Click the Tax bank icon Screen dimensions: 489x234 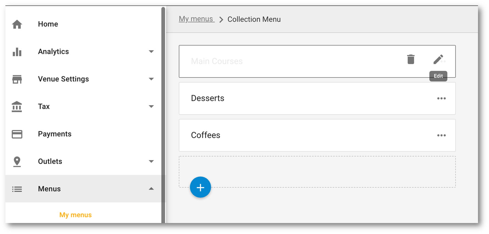(x=17, y=107)
